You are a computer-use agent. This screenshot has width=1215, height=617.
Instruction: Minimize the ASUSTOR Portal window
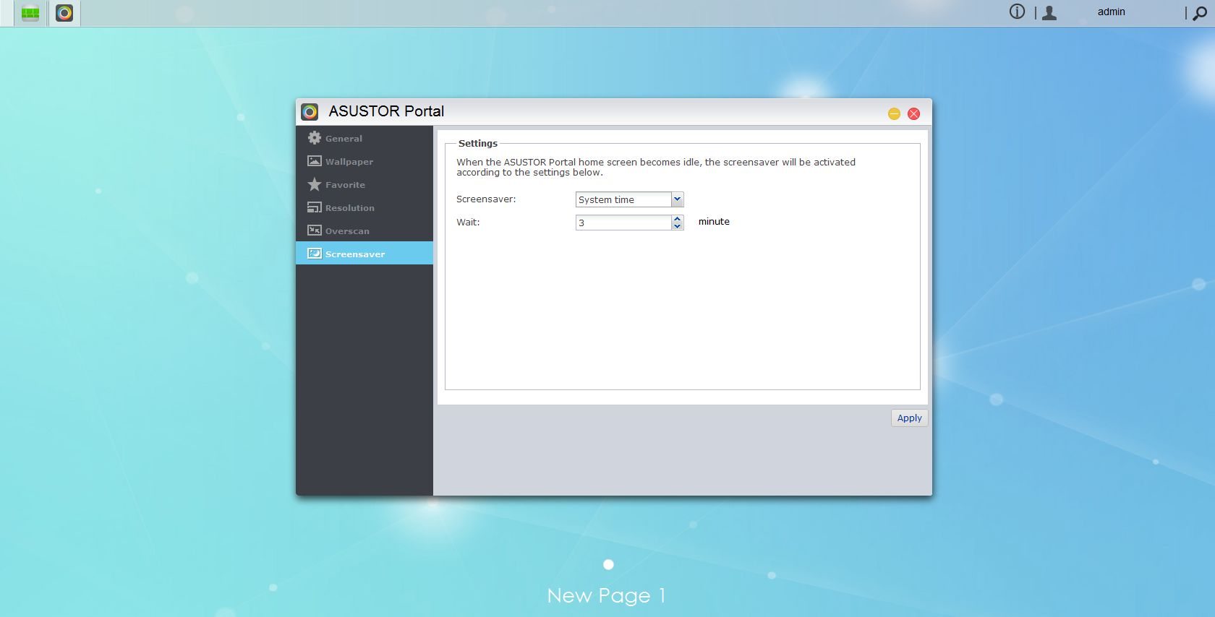coord(894,113)
